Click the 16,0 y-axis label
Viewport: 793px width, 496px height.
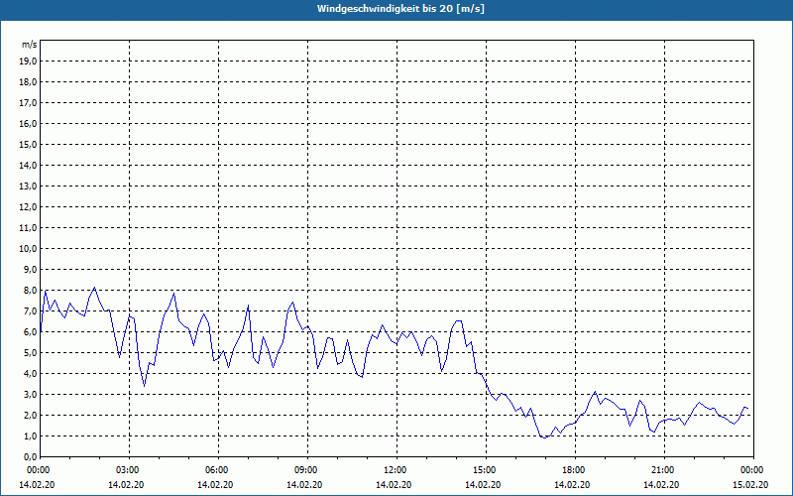[28, 123]
